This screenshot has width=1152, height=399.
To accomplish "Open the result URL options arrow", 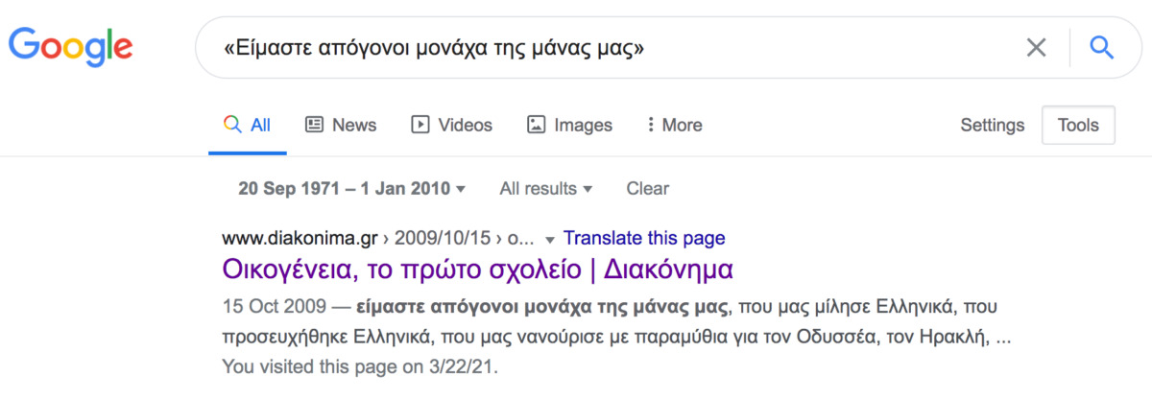I will 550,239.
